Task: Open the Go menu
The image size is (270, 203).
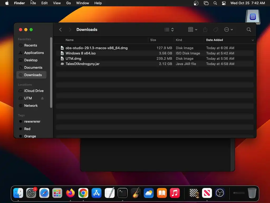Action: click(x=69, y=3)
